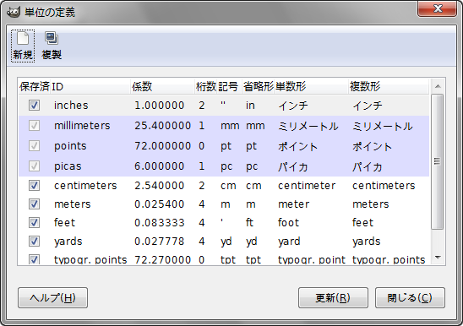The width and height of the screenshot is (463, 326).
Task: Select the yards row ID
Action: coord(68,242)
